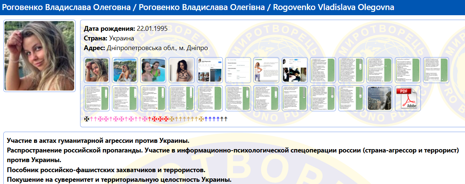Open the building photo thumbnail
465x184 pixels.
click(x=379, y=98)
